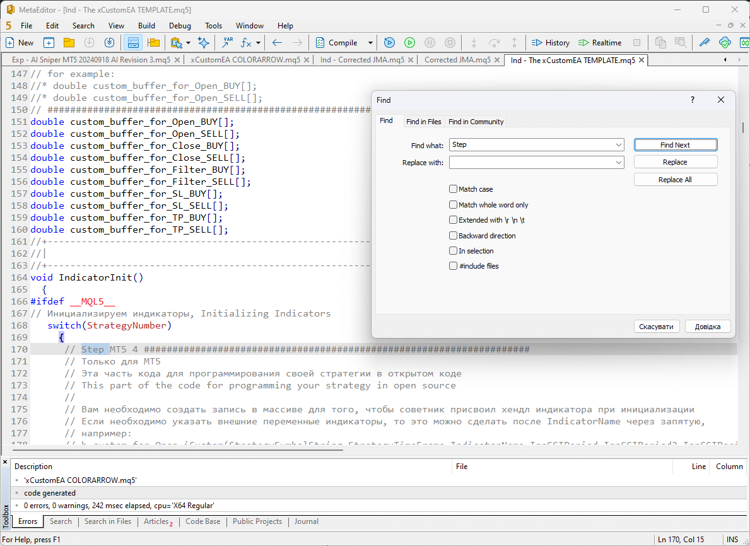Open the xCustomEA COLORARROW.mq5 file tab

tap(245, 60)
